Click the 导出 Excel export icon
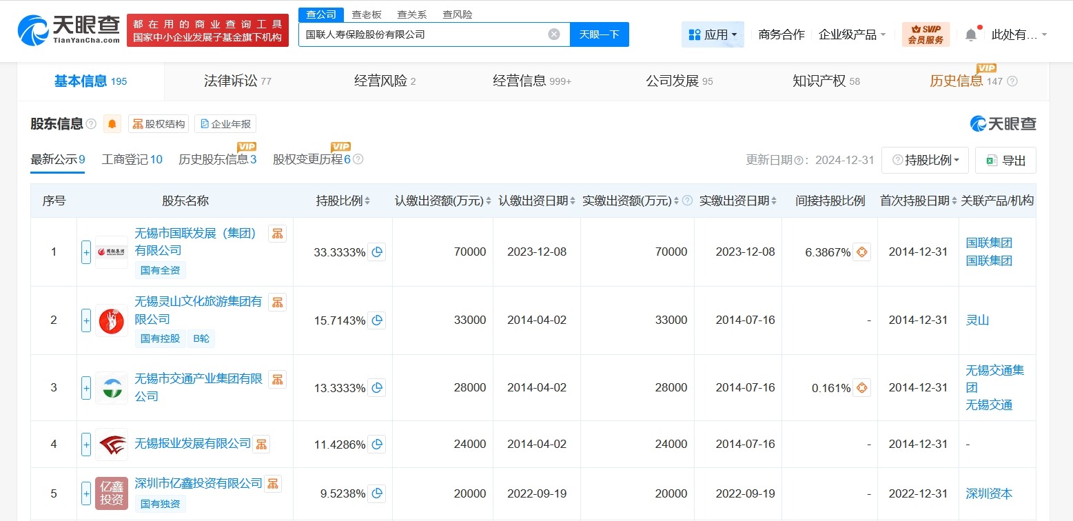The height and width of the screenshot is (521, 1073). [1005, 160]
